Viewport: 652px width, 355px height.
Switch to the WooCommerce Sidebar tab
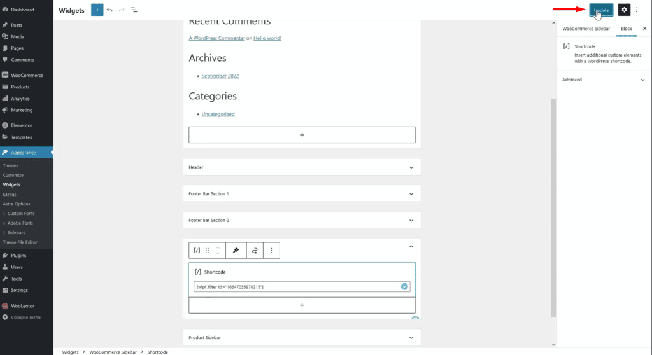coord(586,29)
